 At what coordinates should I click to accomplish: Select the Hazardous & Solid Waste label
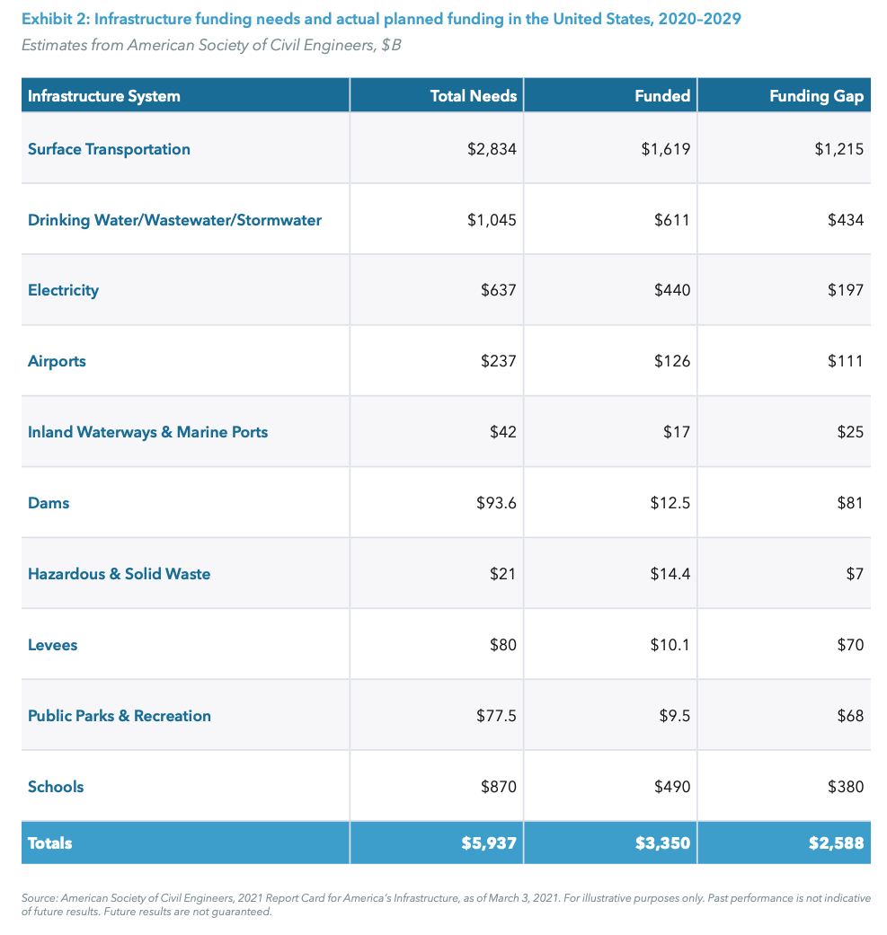pyautogui.click(x=120, y=573)
